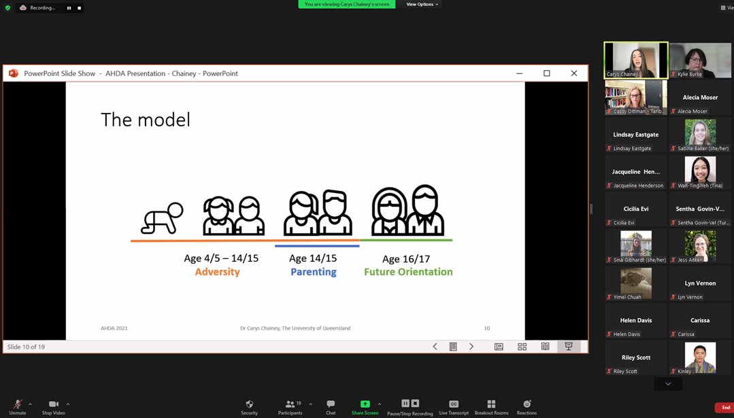Image resolution: width=734 pixels, height=418 pixels.
Task: Select Carissa's participant tile
Action: pos(700,320)
